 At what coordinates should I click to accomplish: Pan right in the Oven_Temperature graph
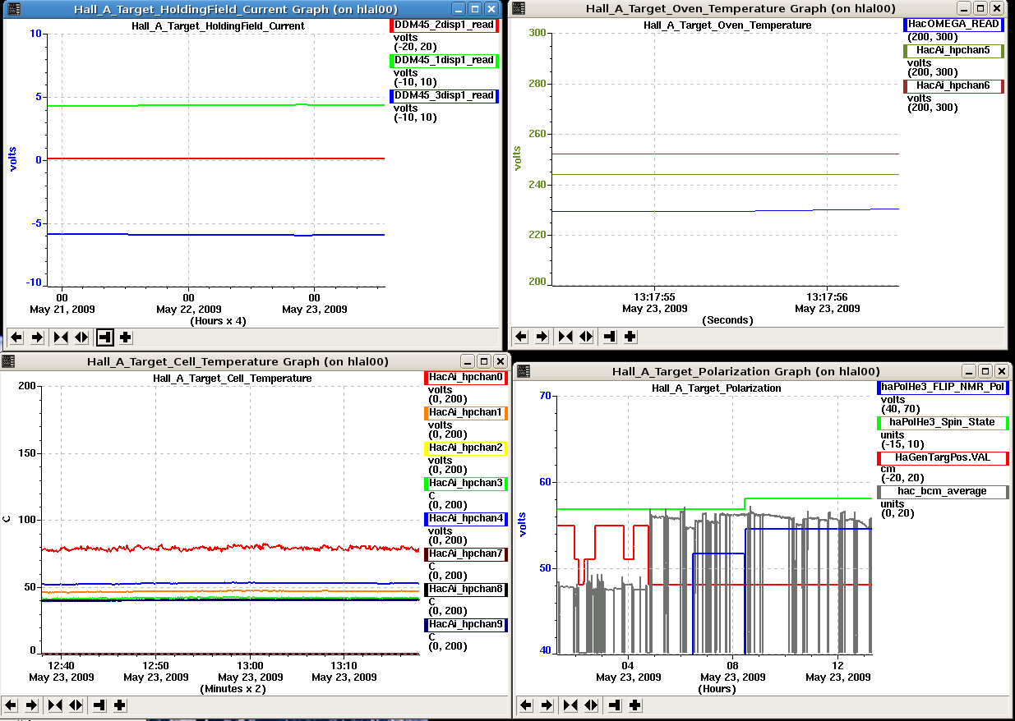(542, 336)
